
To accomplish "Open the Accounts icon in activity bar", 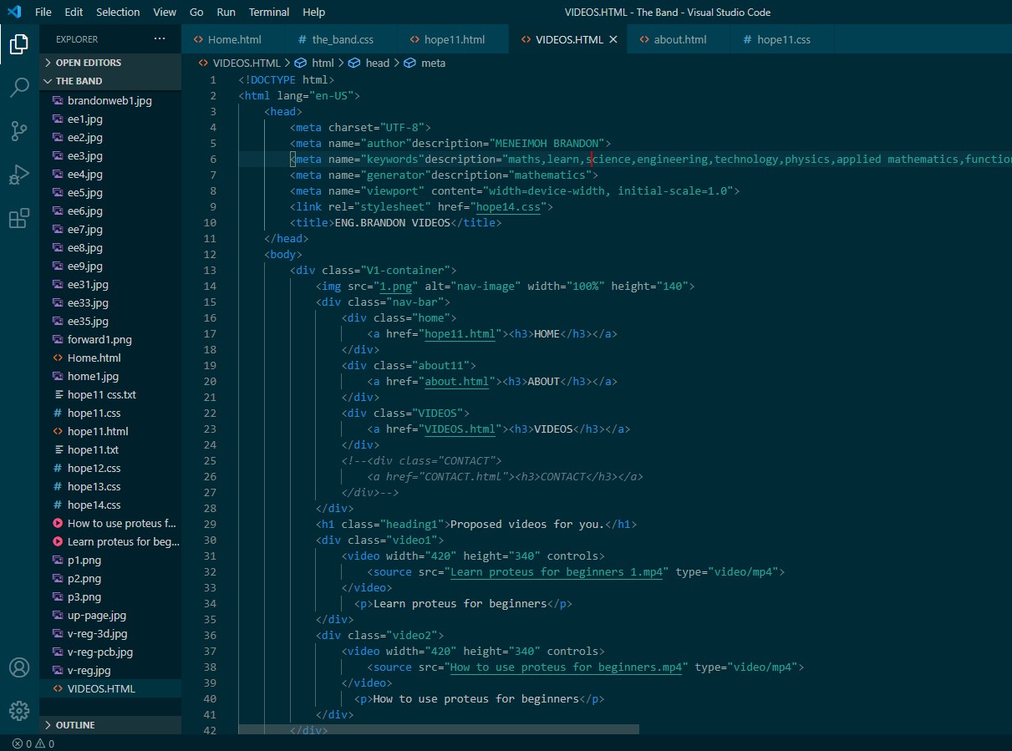I will (x=19, y=667).
